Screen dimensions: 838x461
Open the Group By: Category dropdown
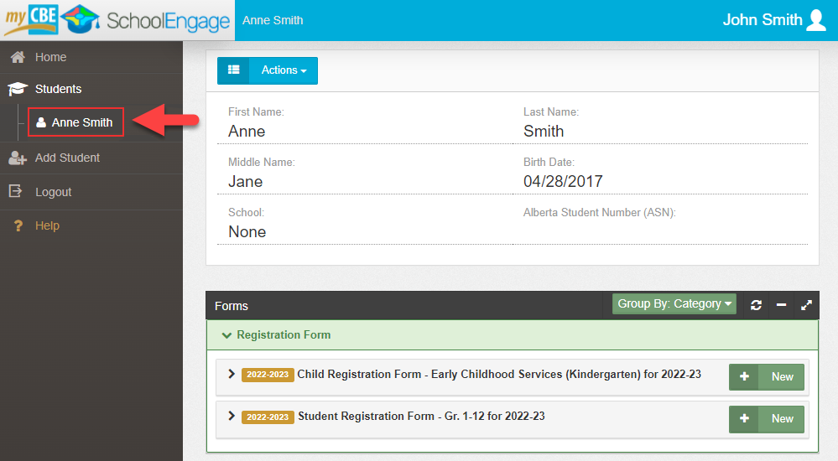click(674, 304)
